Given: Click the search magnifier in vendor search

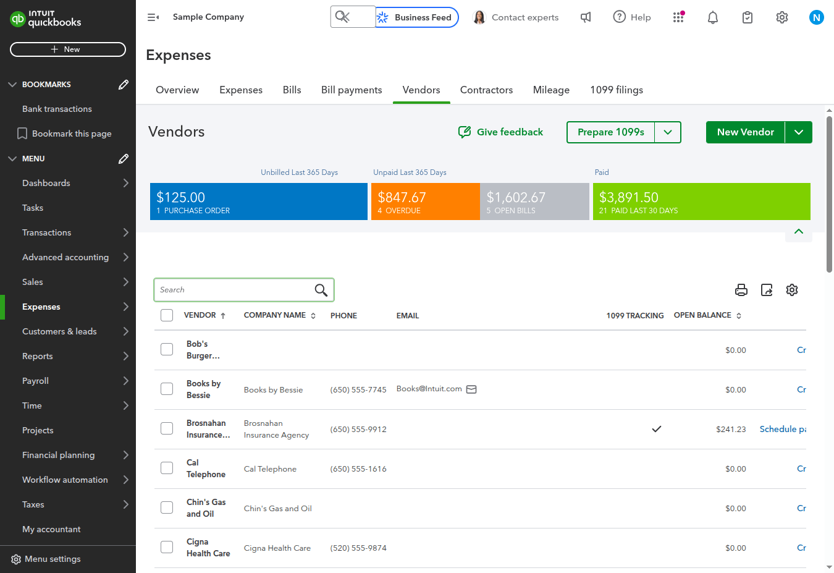Looking at the screenshot, I should click(x=321, y=290).
